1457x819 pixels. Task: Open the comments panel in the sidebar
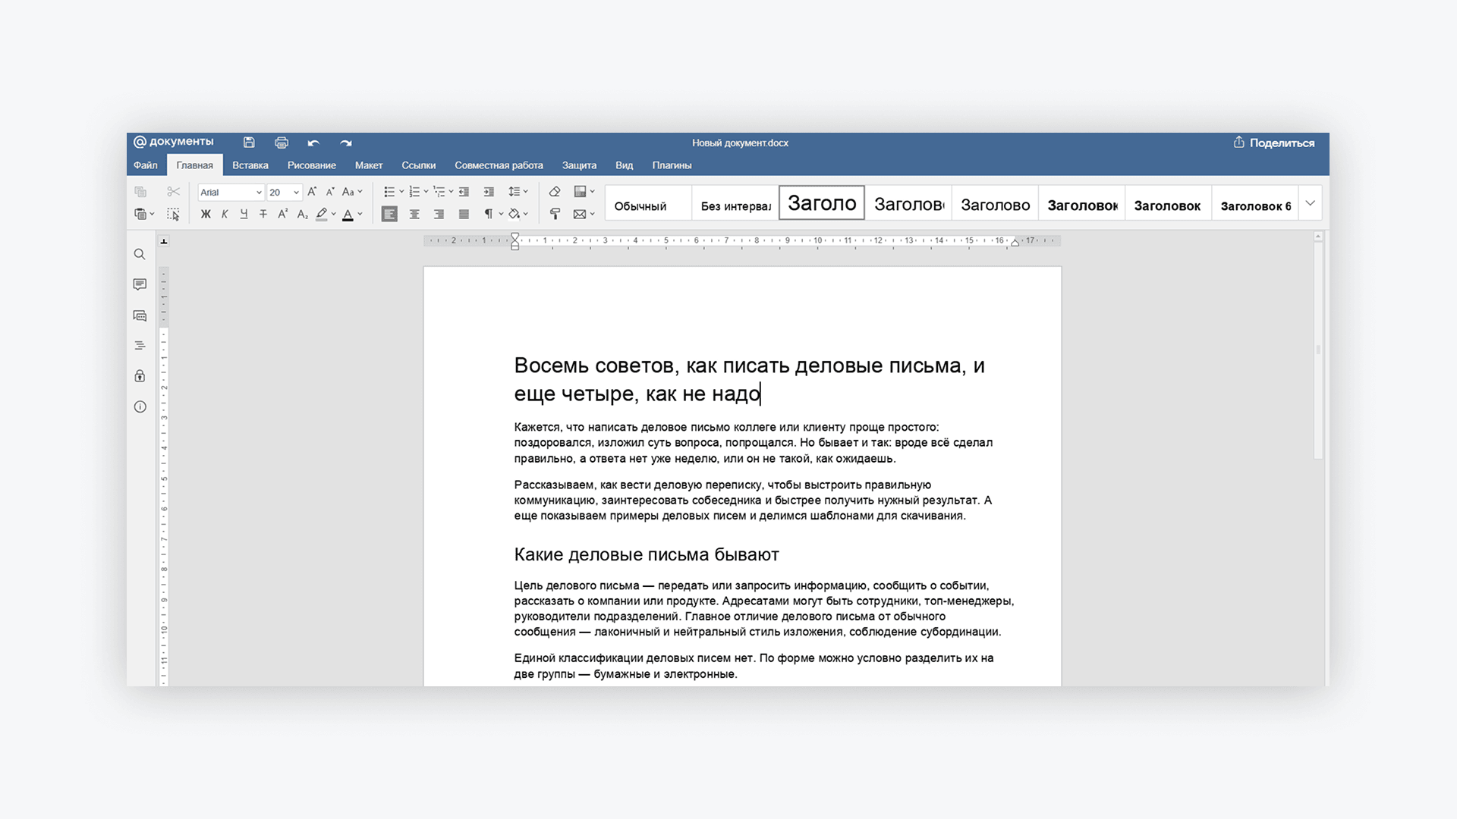pyautogui.click(x=140, y=284)
